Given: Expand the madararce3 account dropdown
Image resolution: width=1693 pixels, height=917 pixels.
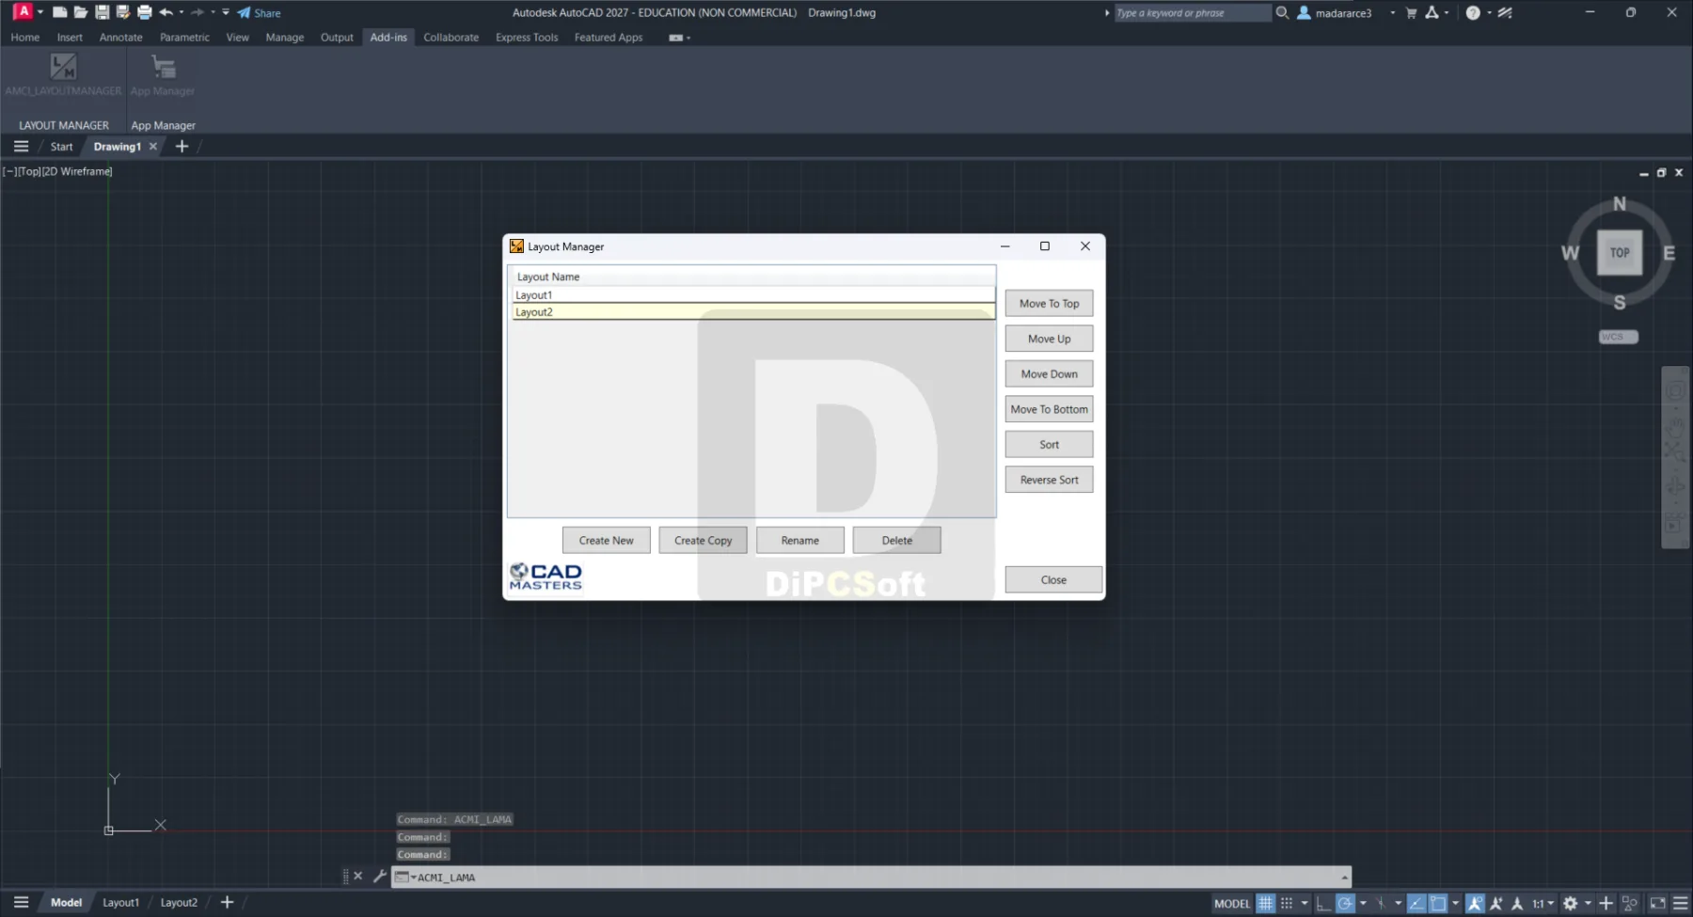Looking at the screenshot, I should 1393,12.
